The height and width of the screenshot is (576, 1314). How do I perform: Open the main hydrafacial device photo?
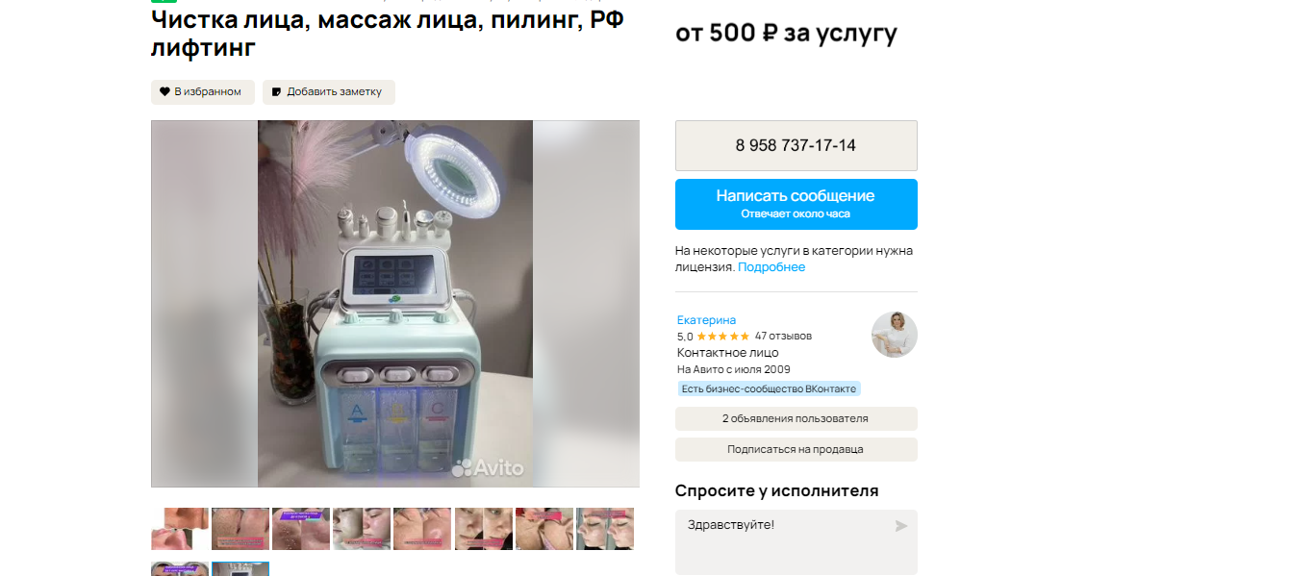tap(395, 304)
